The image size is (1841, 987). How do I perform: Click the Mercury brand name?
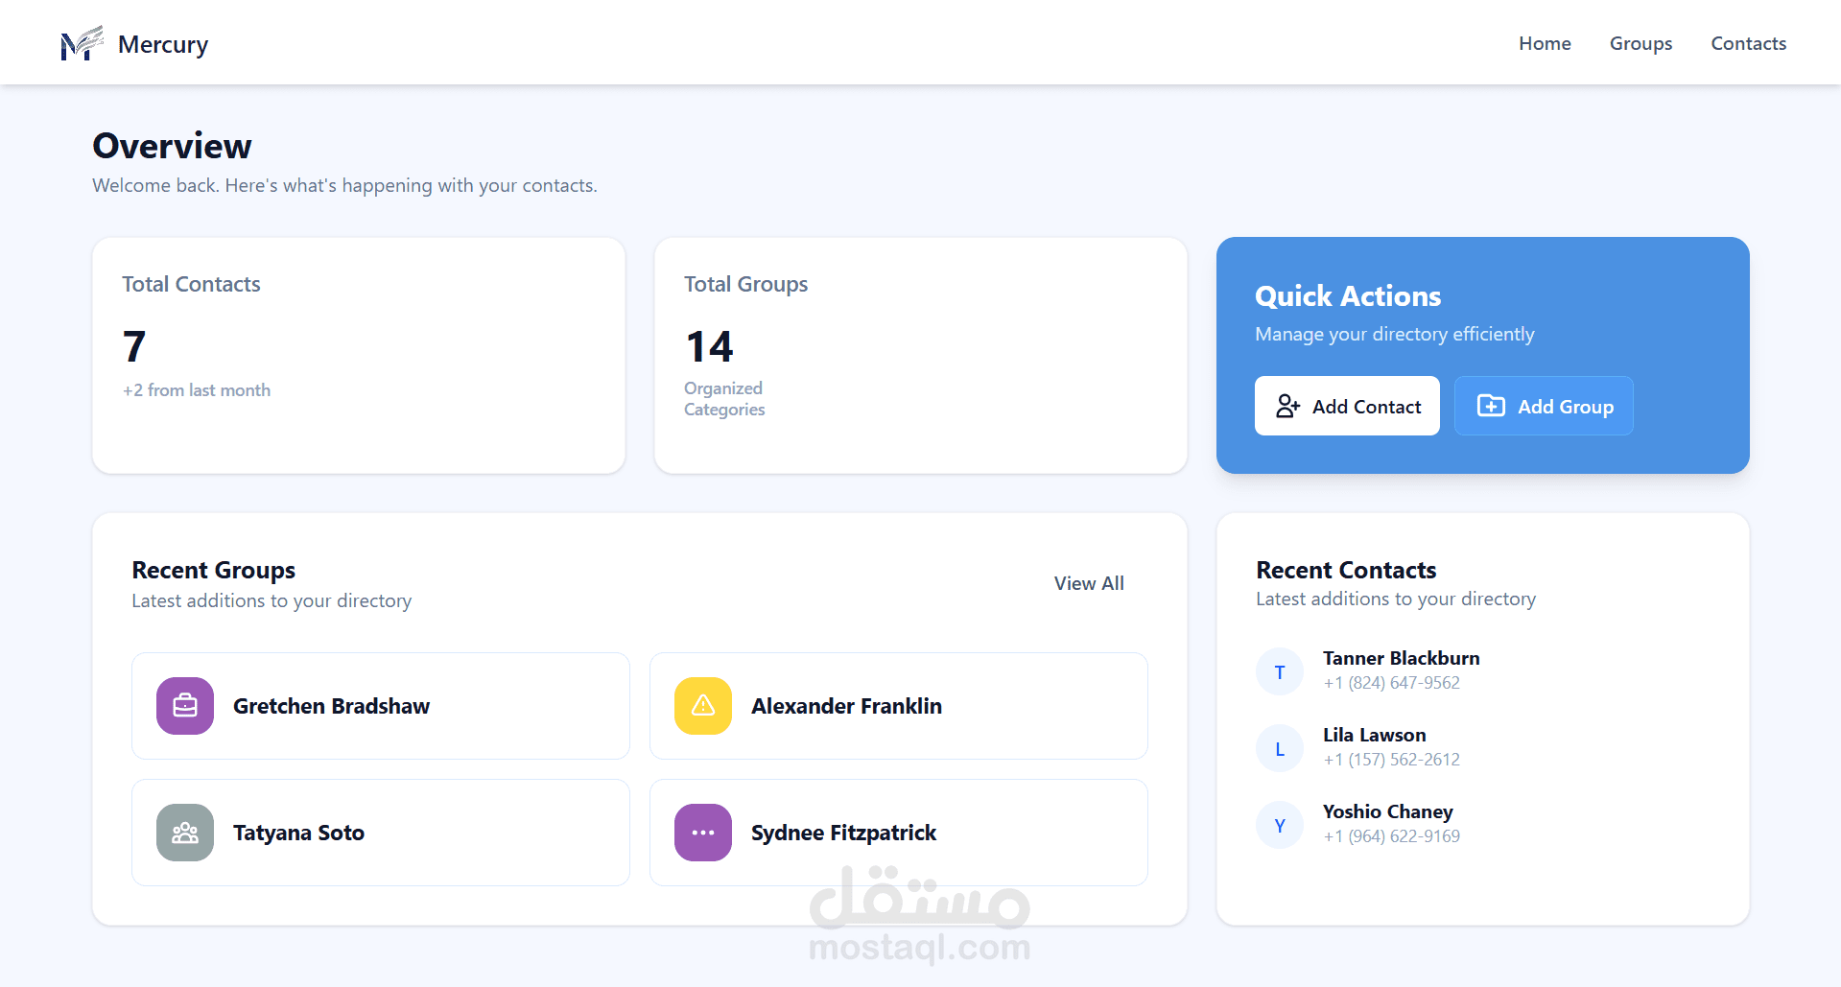(163, 44)
